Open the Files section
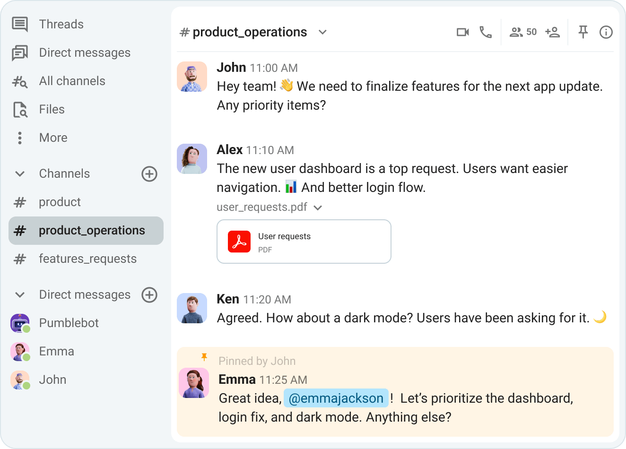 coord(51,109)
